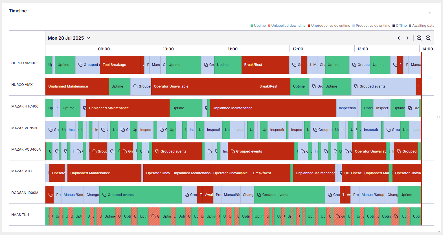Toggle Awaiting data legend entry

tap(422, 26)
